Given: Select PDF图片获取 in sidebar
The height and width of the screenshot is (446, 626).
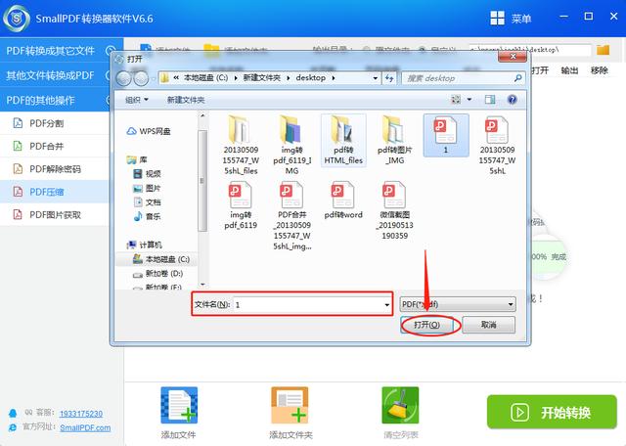Looking at the screenshot, I should pyautogui.click(x=55, y=215).
